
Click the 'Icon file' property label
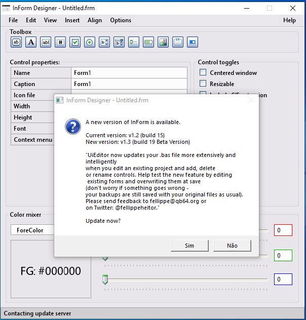24,95
